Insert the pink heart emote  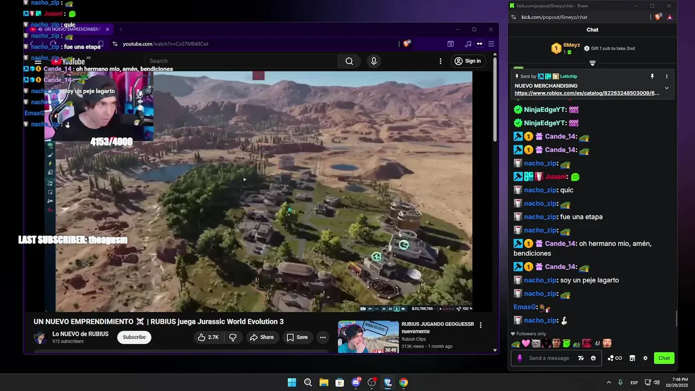526,343
